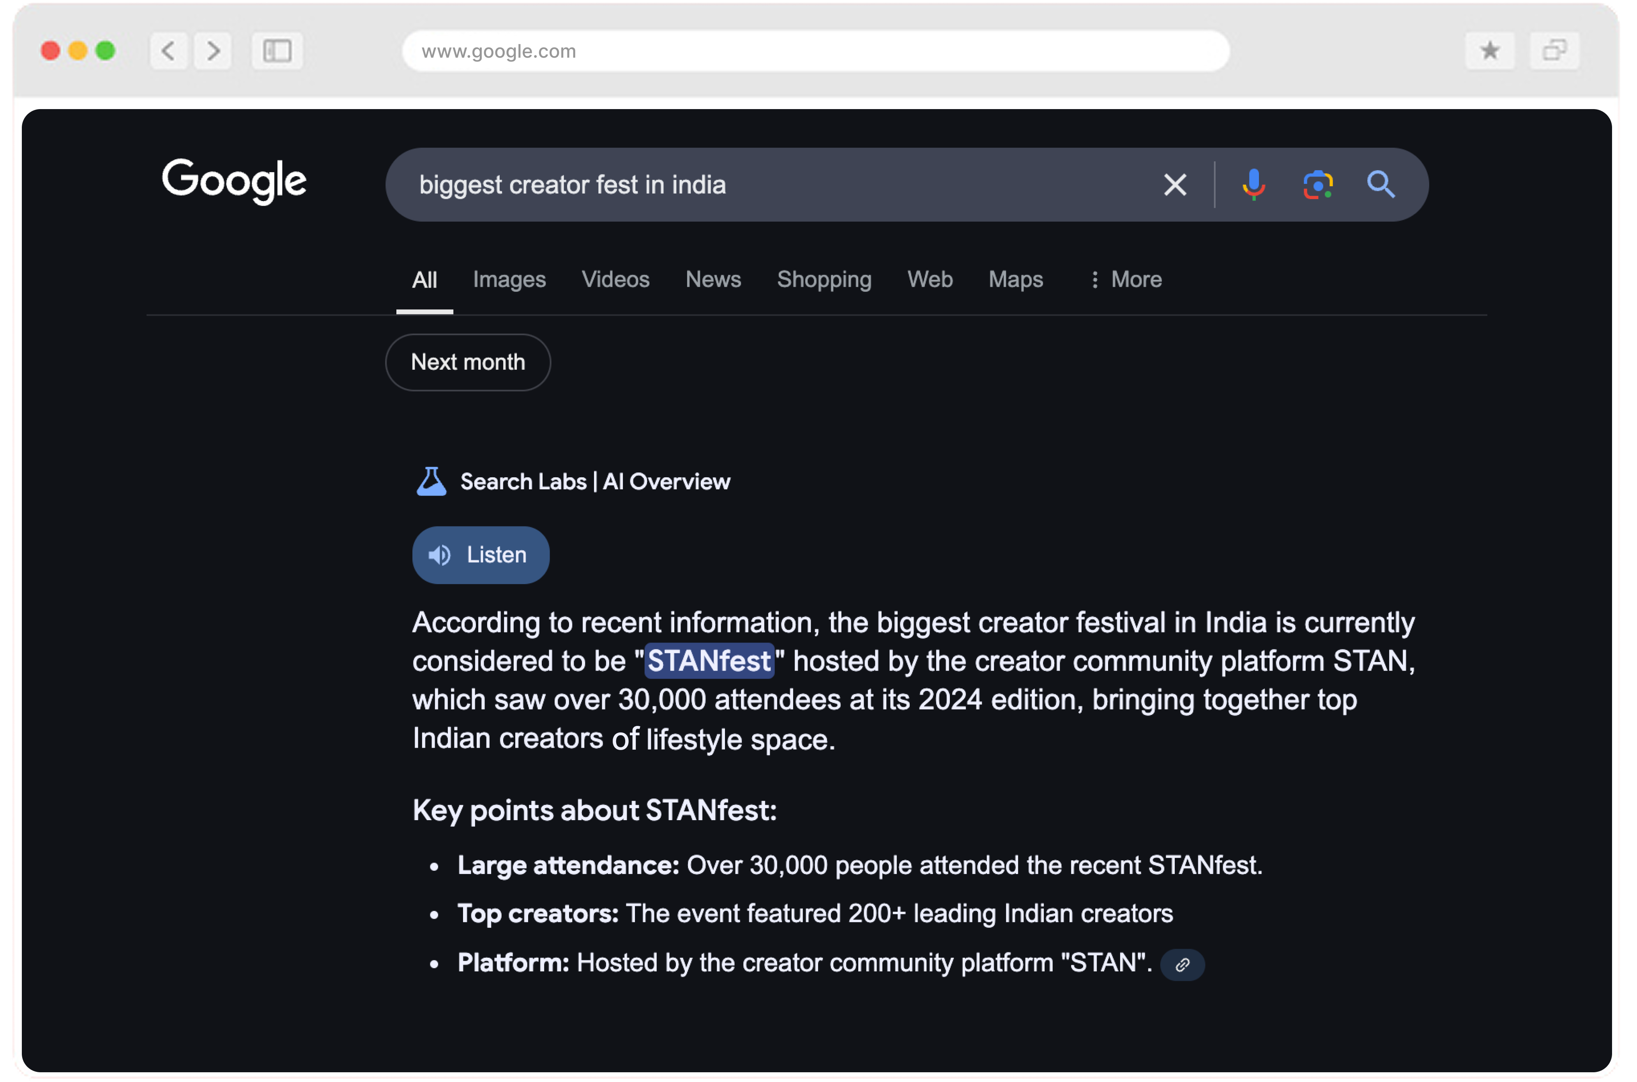Go back with browser back arrow
Viewport: 1637px width, 1082px height.
pos(168,50)
